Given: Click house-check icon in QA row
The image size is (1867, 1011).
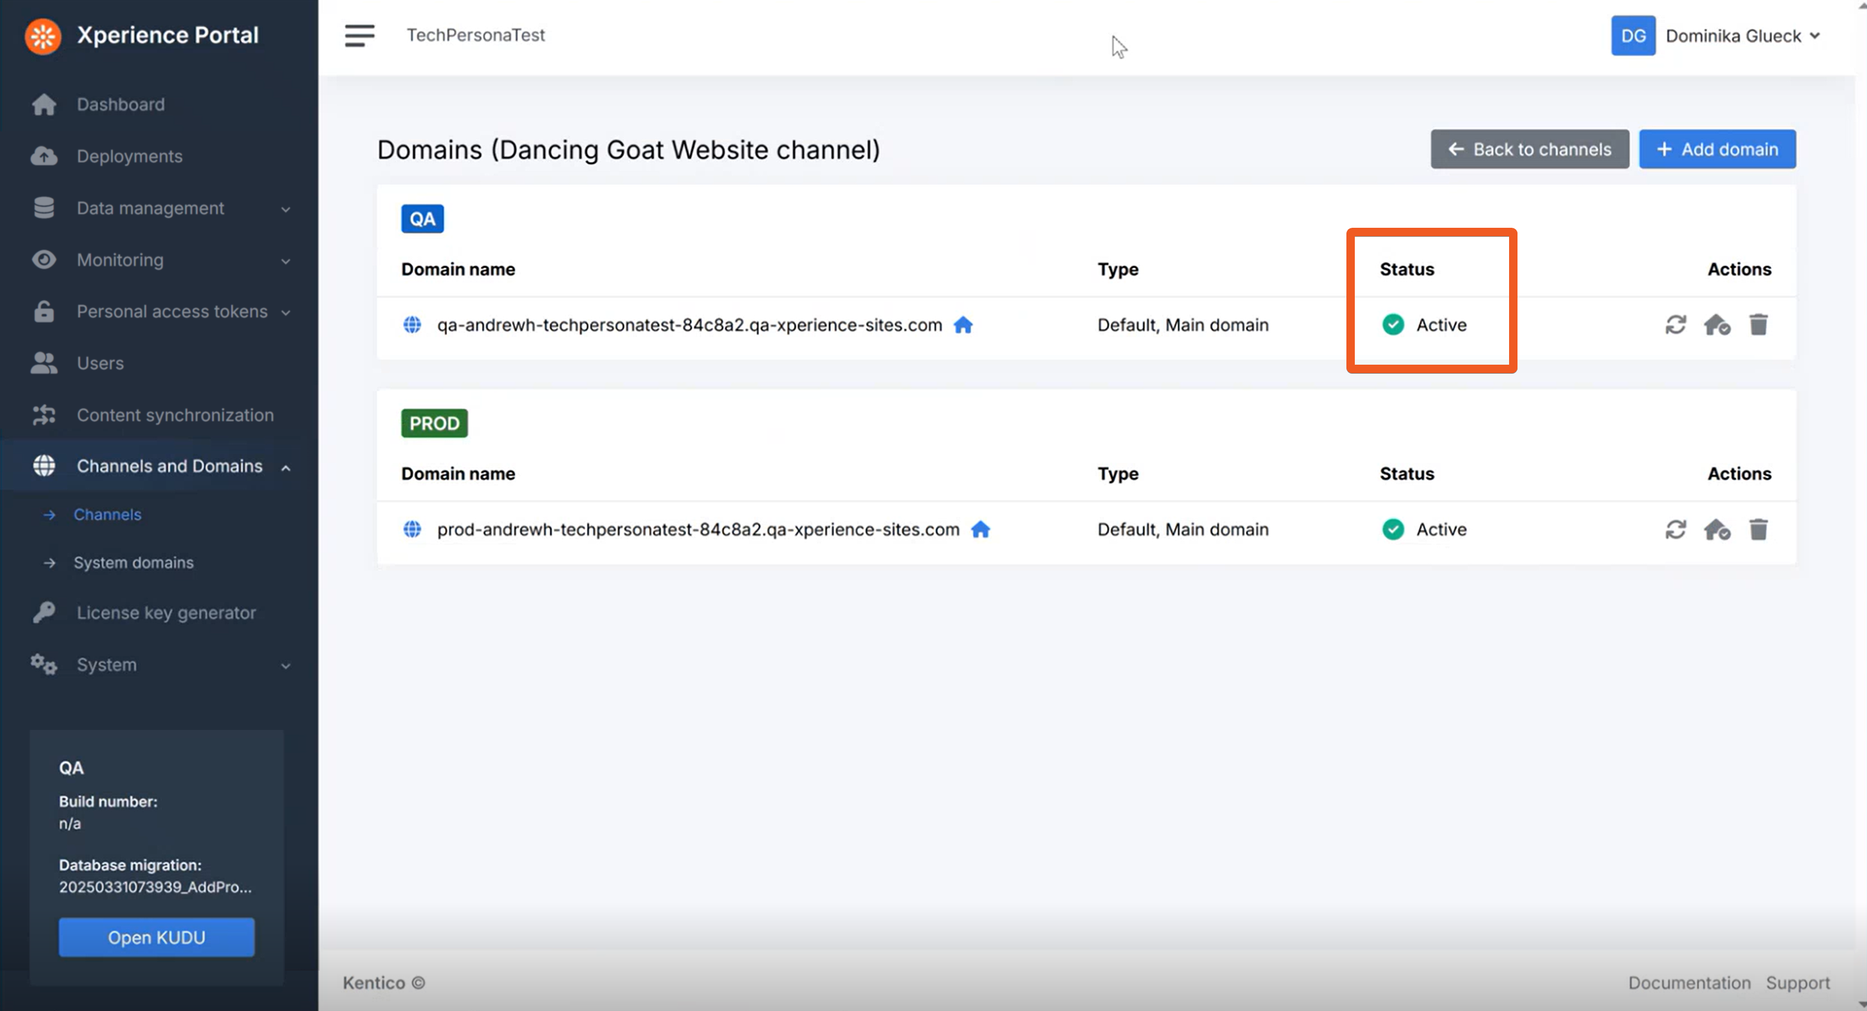Looking at the screenshot, I should coord(1716,325).
